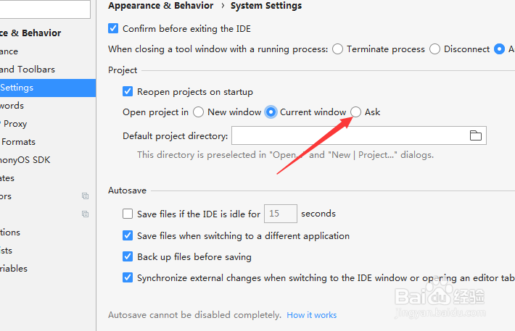
Task: Select the New window radio option
Action: (199, 112)
